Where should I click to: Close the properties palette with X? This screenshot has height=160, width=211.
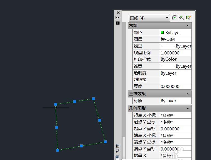pyautogui.click(x=118, y=13)
